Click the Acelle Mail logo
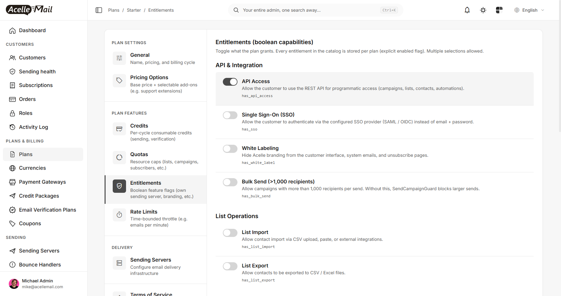This screenshot has height=296, width=561. [29, 10]
